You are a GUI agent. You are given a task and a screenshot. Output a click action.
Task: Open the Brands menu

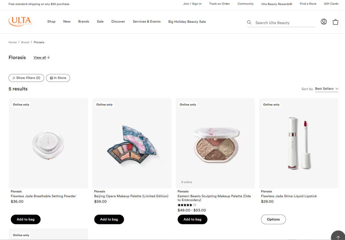point(84,22)
